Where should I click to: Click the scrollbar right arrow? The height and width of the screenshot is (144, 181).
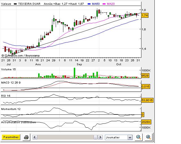click(100, 137)
